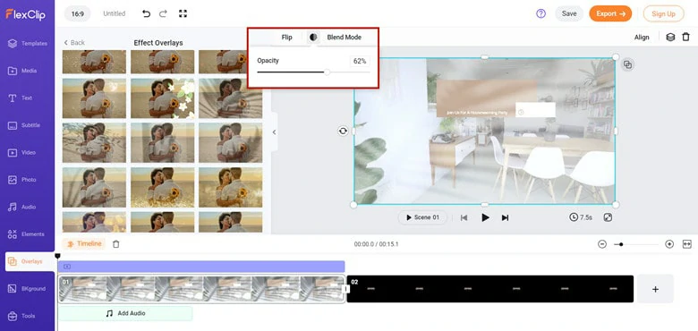Open the layers stack icon

(670, 38)
